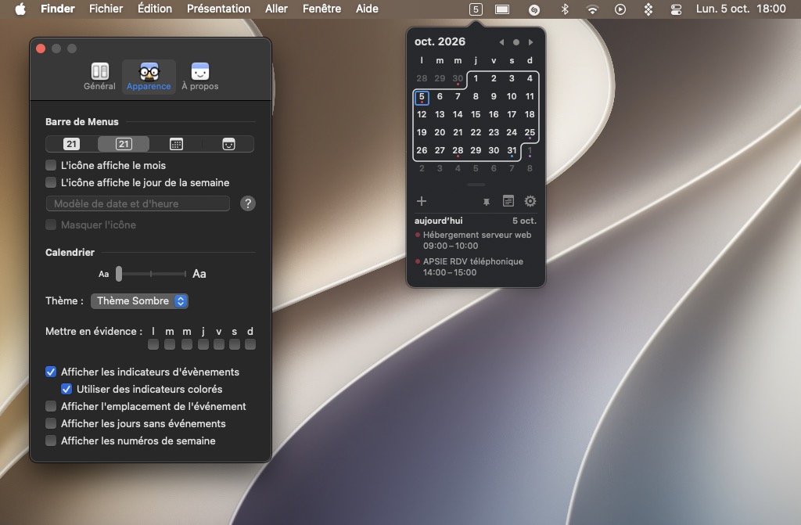The height and width of the screenshot is (525, 801).
Task: Highlight Friday checkbox under letter v
Action: tap(219, 344)
